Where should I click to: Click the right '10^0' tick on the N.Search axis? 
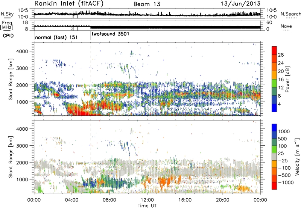(x=272, y=17)
